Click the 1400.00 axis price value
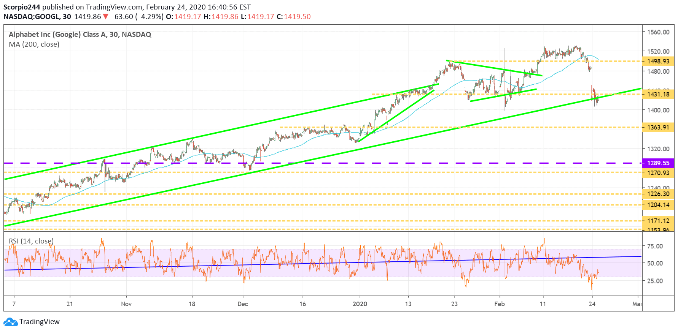The image size is (678, 332). (x=658, y=110)
